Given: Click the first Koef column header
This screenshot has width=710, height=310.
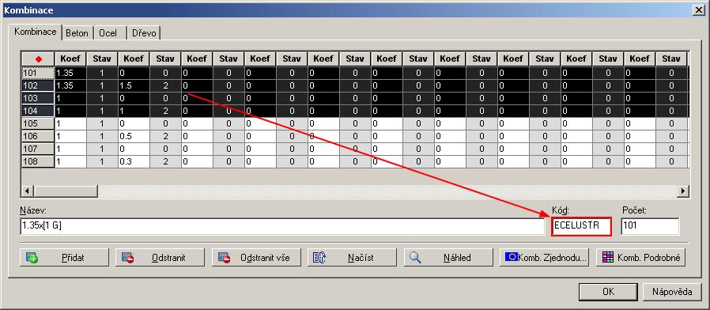Looking at the screenshot, I should (x=70, y=59).
